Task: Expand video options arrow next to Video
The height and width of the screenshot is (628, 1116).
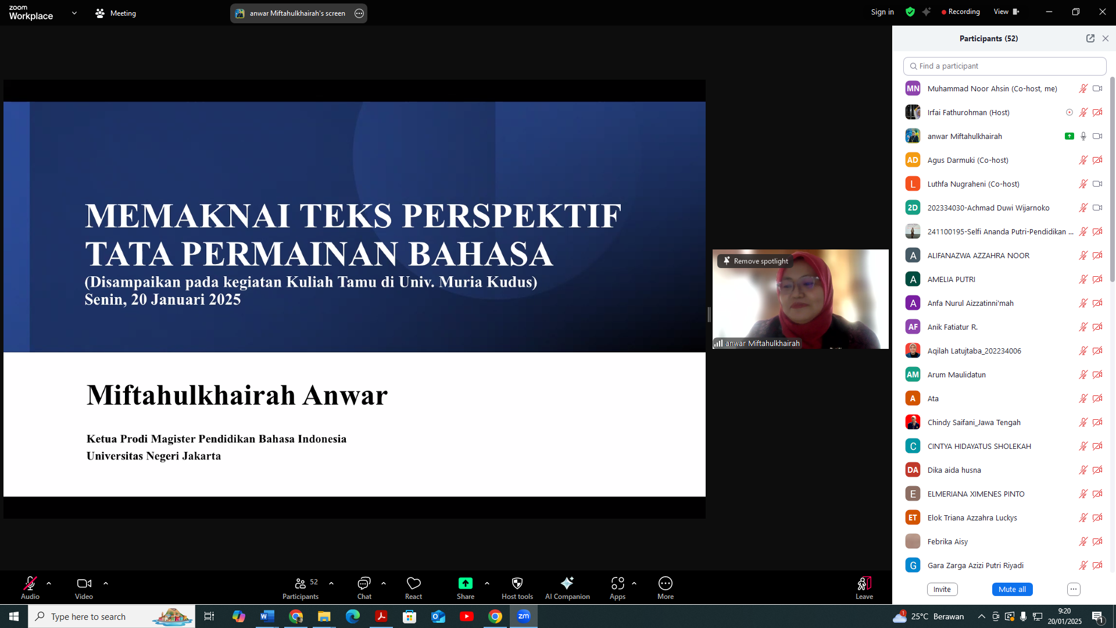Action: (106, 583)
